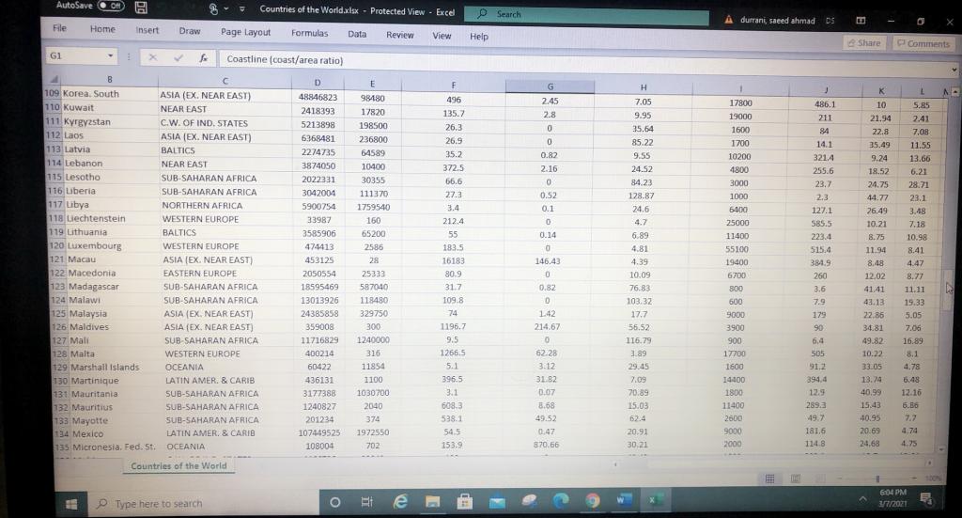Screen dimensions: 962x518
Task: Switch to the Home tab
Action: pos(102,29)
